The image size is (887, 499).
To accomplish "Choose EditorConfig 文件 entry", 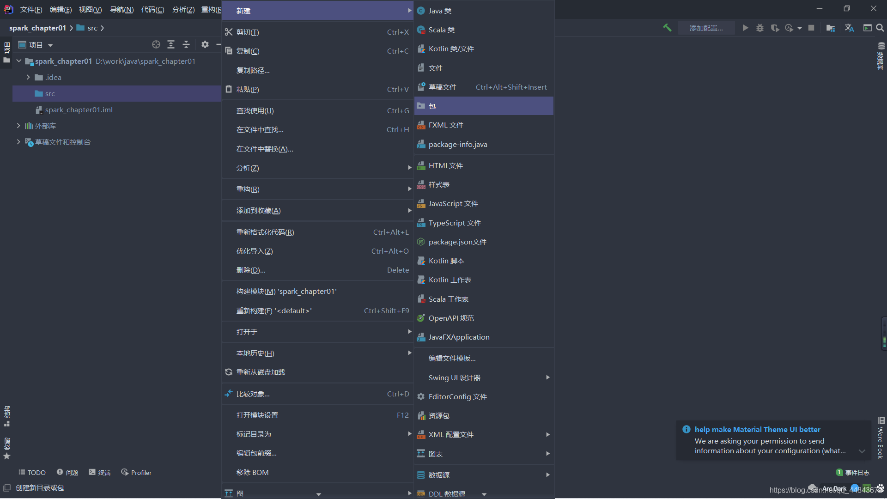I will [x=484, y=396].
